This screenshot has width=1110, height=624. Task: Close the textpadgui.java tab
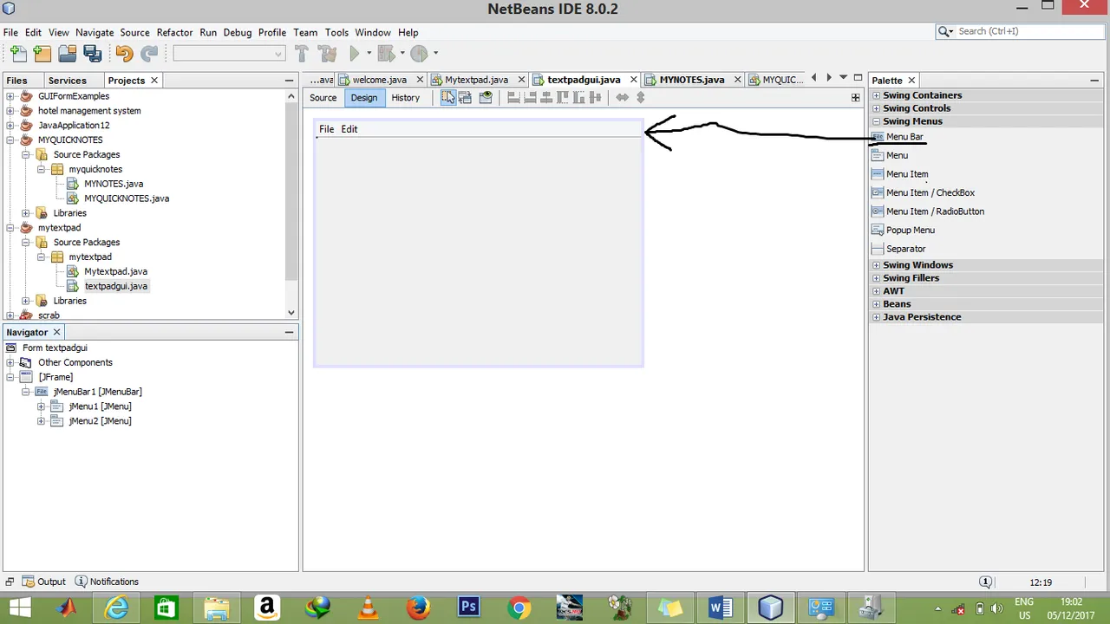pos(633,80)
